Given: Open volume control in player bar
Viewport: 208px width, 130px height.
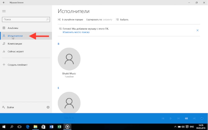Looking at the screenshot, I should (186, 118).
